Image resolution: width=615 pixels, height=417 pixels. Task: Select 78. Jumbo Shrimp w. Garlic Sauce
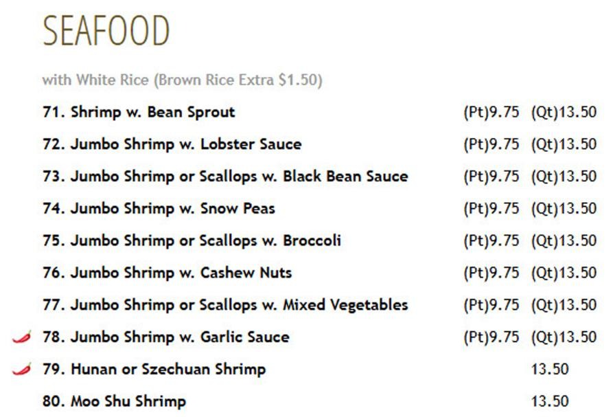pos(166,337)
